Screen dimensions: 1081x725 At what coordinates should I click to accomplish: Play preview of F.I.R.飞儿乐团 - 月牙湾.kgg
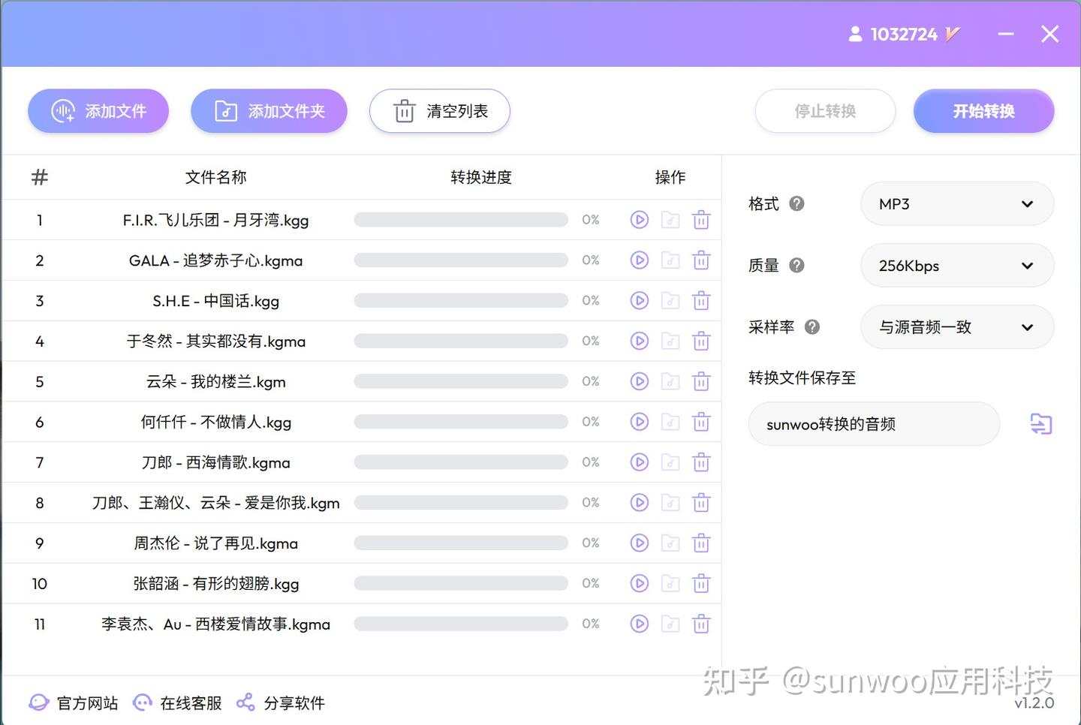pos(639,219)
